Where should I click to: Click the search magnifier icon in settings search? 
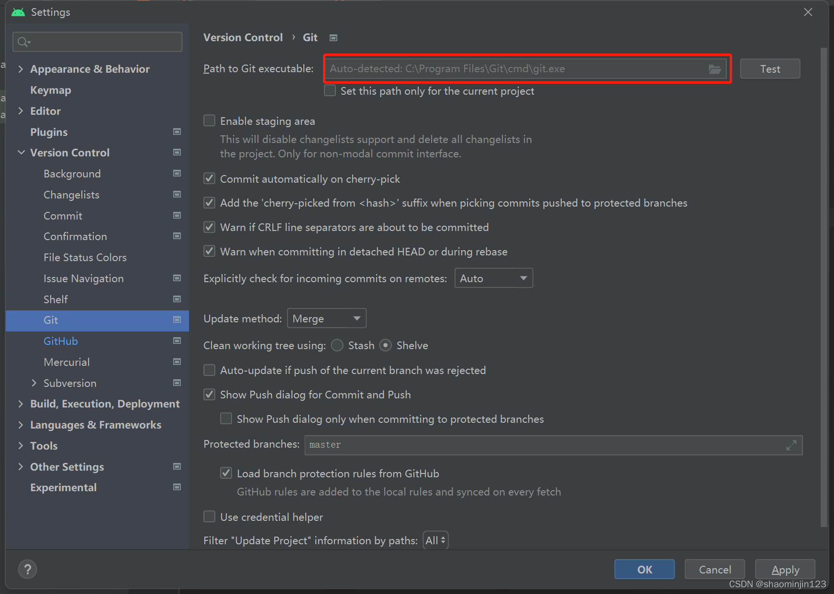[24, 42]
